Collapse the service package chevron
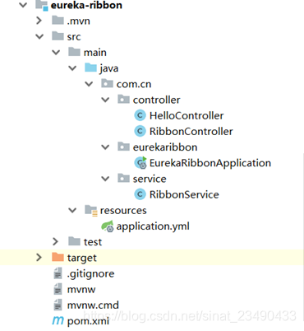304x331 pixels. coord(105,179)
